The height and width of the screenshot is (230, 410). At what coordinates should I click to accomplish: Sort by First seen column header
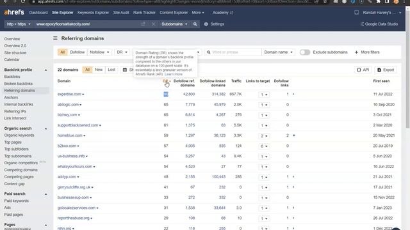pos(381,81)
